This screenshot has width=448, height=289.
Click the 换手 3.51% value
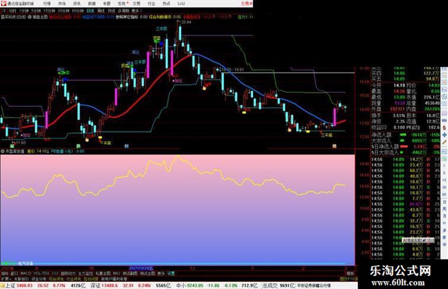(x=399, y=116)
